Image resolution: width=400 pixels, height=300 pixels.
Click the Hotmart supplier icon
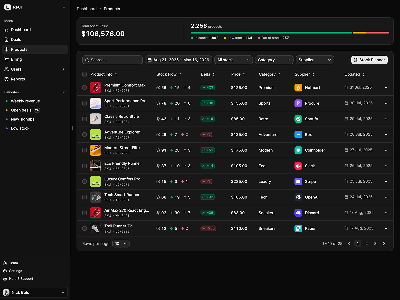(x=298, y=88)
